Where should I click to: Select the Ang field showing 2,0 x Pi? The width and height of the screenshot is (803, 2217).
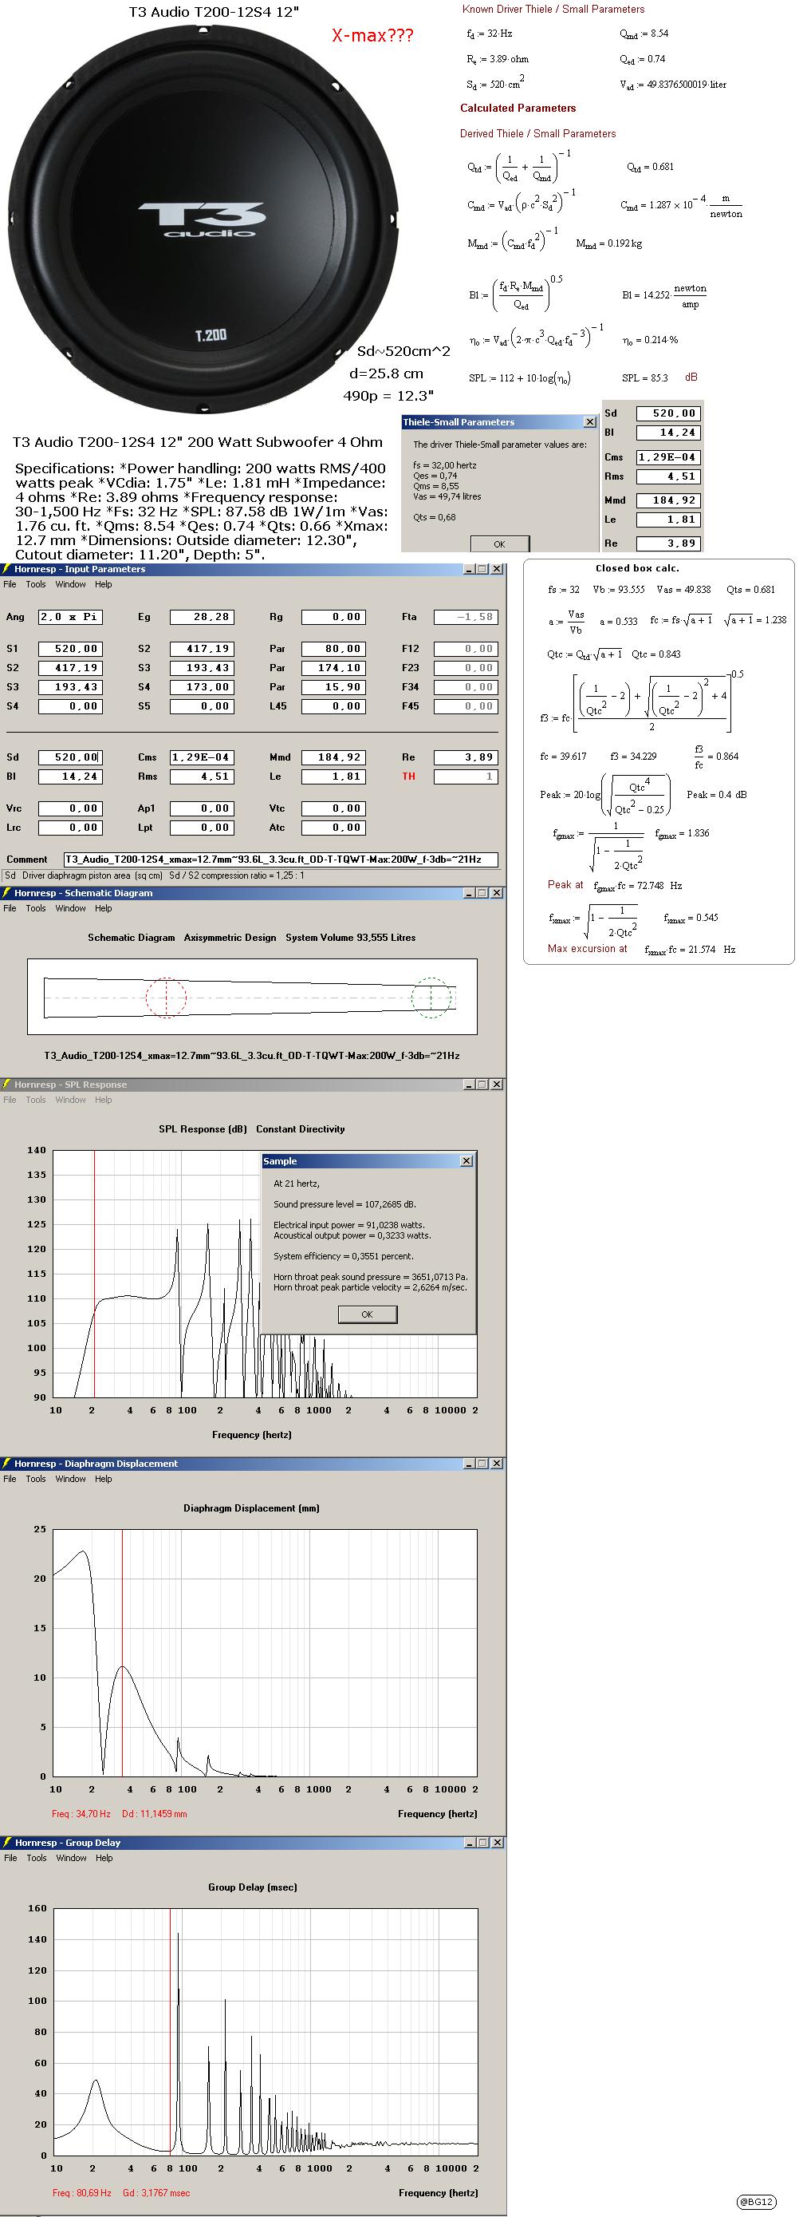pyautogui.click(x=70, y=617)
